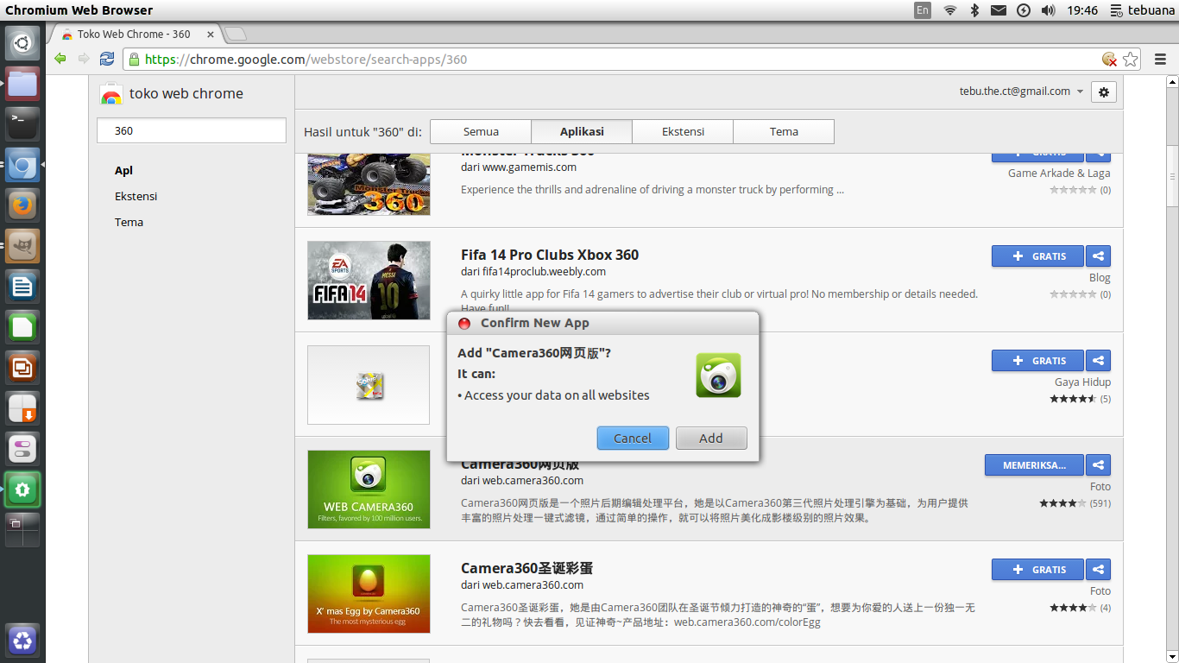Open the sound volume indicator

(1048, 10)
